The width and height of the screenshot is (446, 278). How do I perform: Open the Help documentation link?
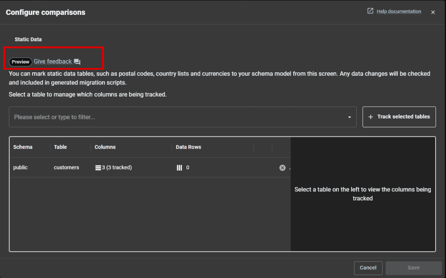(x=399, y=11)
